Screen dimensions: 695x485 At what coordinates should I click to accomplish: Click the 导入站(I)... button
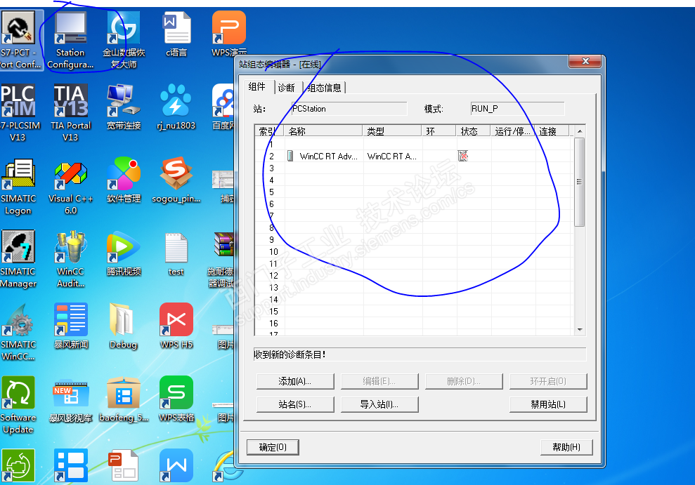pyautogui.click(x=379, y=404)
